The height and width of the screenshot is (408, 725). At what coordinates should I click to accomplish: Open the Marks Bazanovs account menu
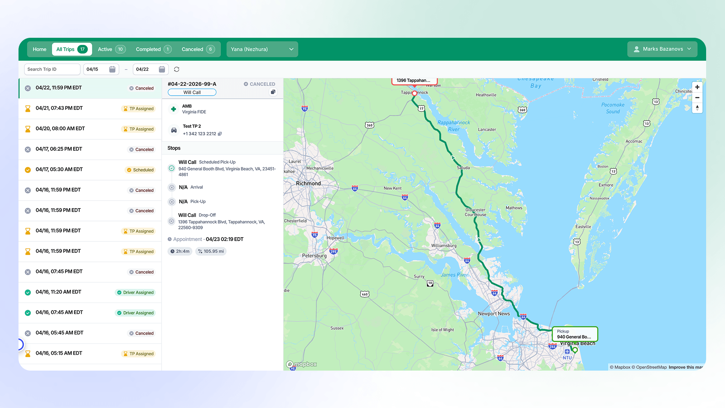(662, 49)
